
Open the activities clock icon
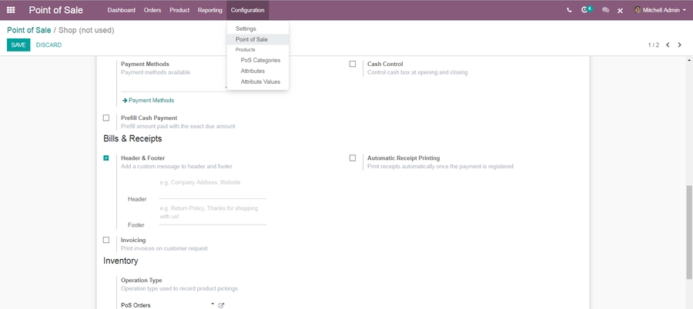[x=587, y=10]
